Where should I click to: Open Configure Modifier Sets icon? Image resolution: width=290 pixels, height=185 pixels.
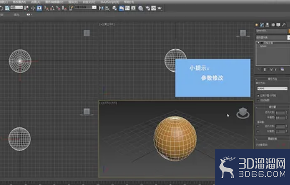coord(282,69)
